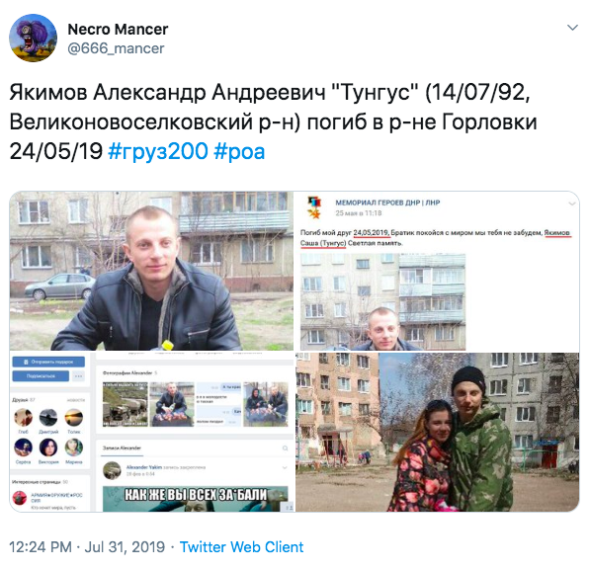View the VK profile screenshot image
Screen dimensions: 590x570
151,432
